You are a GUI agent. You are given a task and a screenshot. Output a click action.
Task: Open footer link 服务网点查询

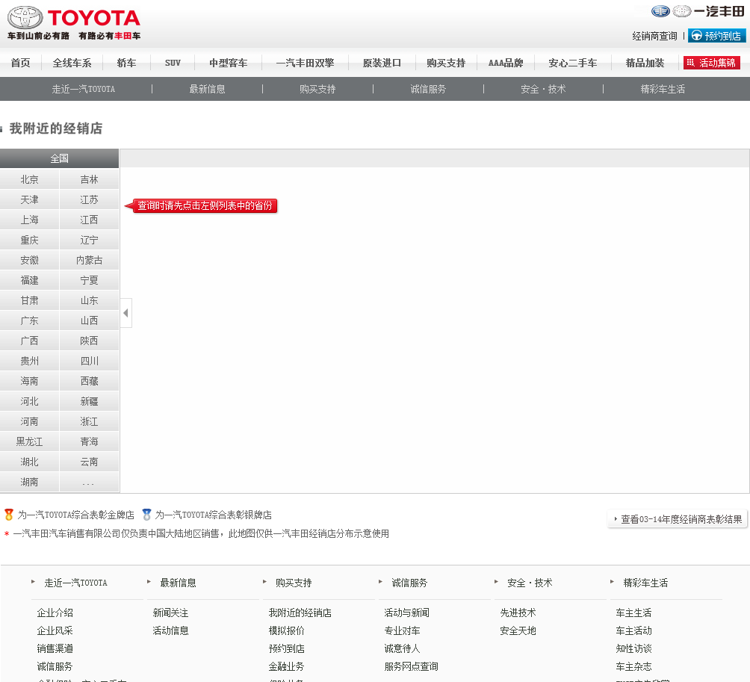(412, 667)
